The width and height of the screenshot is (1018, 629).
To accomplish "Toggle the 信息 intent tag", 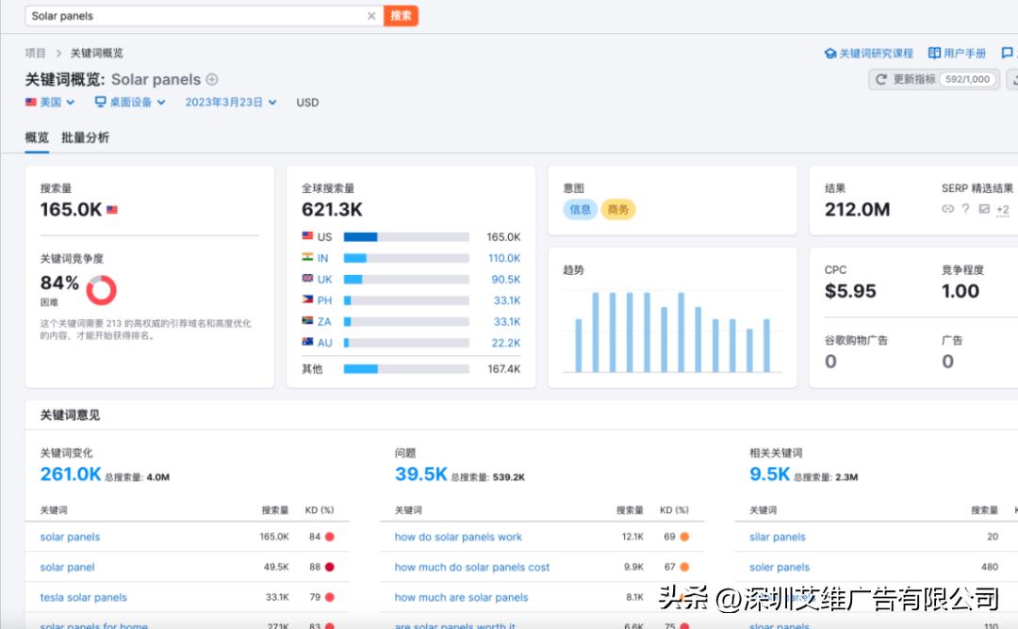I will 579,209.
